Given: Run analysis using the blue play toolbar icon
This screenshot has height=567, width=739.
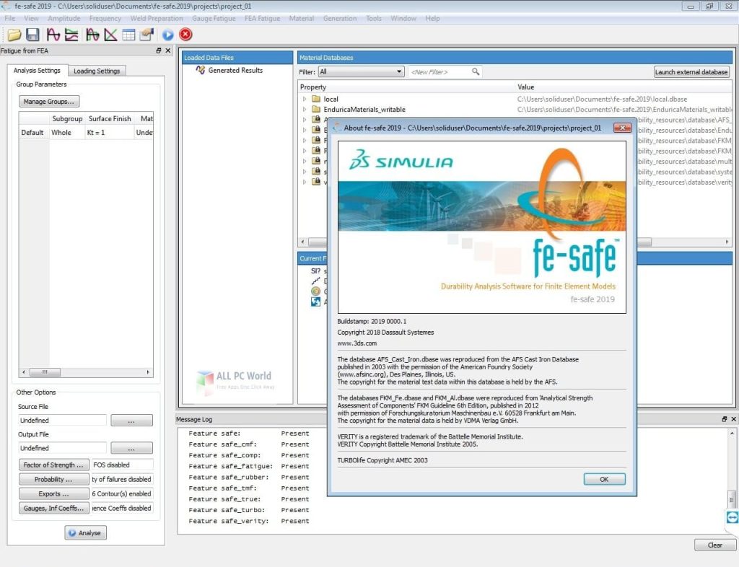Looking at the screenshot, I should 168,34.
